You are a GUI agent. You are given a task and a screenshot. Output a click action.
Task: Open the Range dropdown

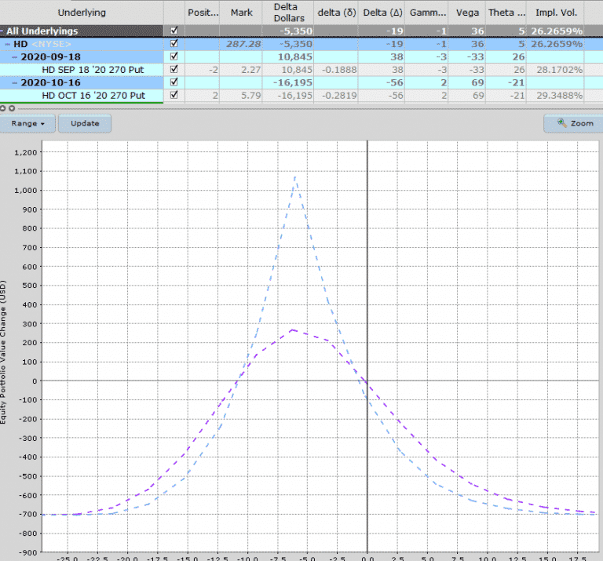click(27, 123)
